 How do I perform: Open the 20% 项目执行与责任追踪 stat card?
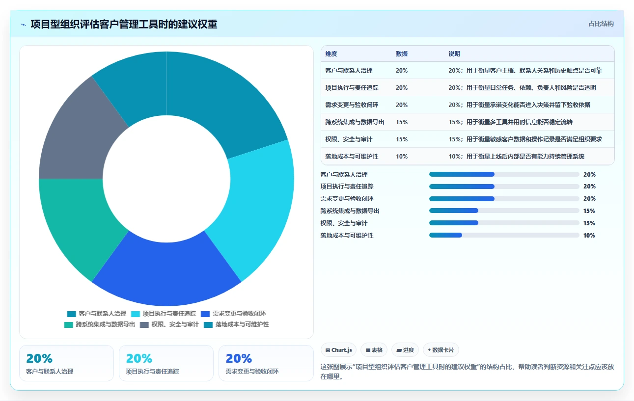tap(166, 363)
